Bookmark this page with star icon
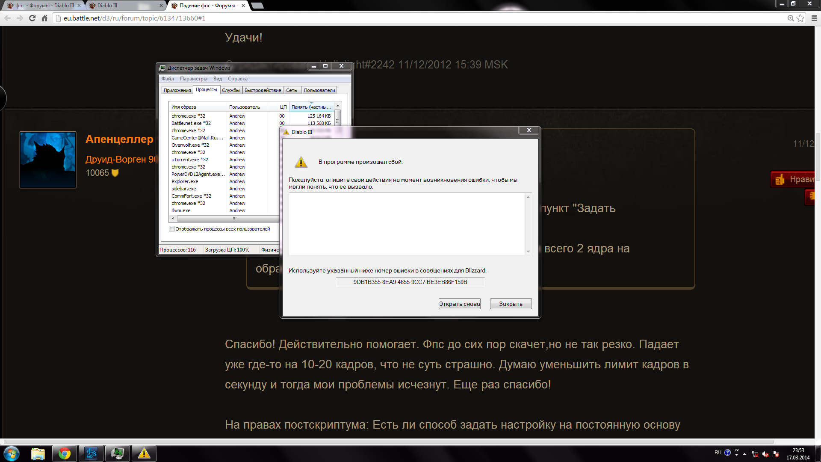This screenshot has width=821, height=462. click(x=800, y=18)
